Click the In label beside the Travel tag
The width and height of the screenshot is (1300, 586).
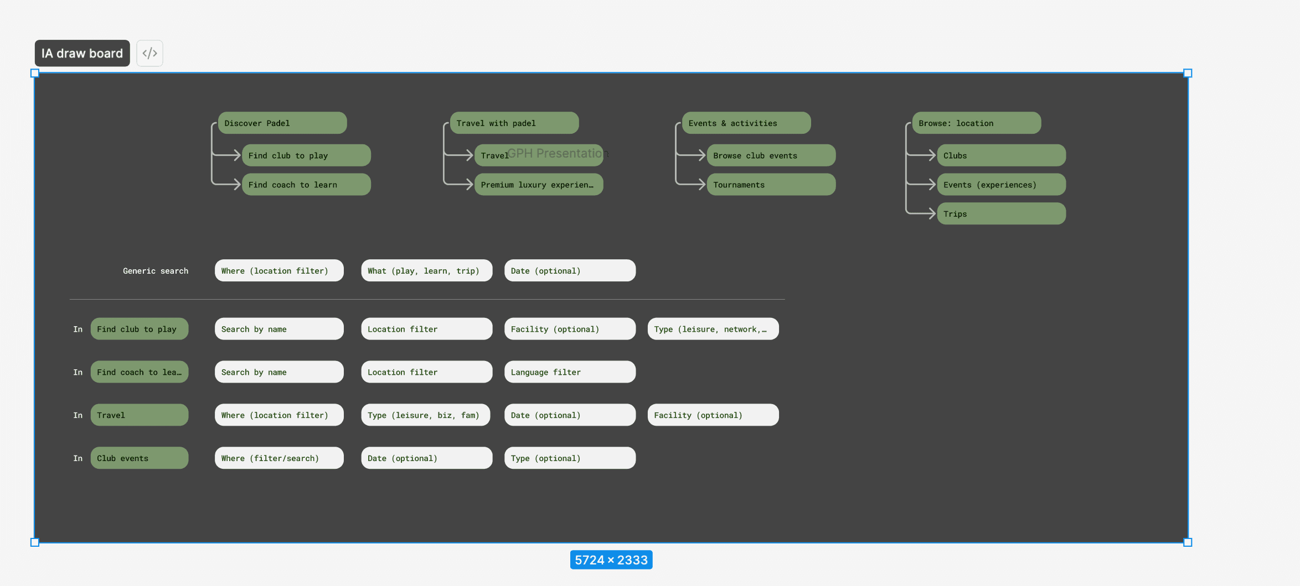click(78, 415)
